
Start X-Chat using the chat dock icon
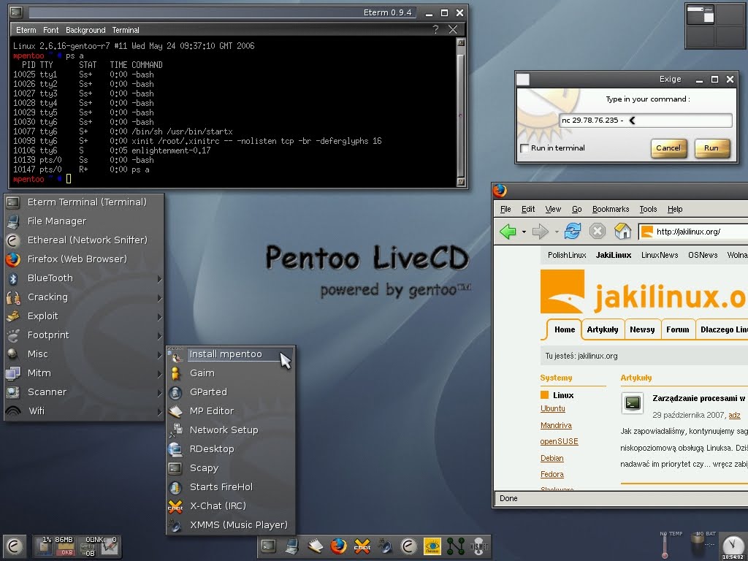click(x=362, y=546)
